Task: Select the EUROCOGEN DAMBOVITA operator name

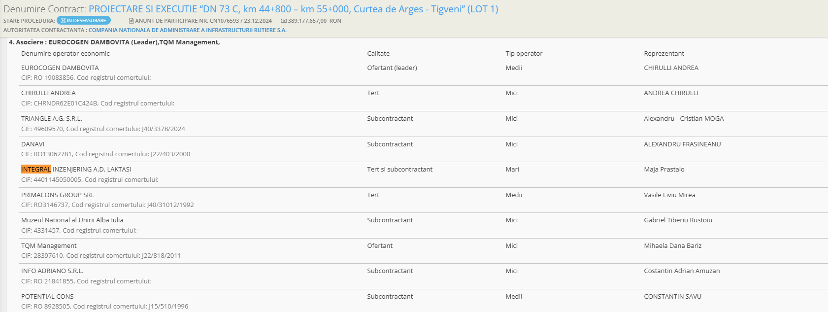Action: (60, 68)
